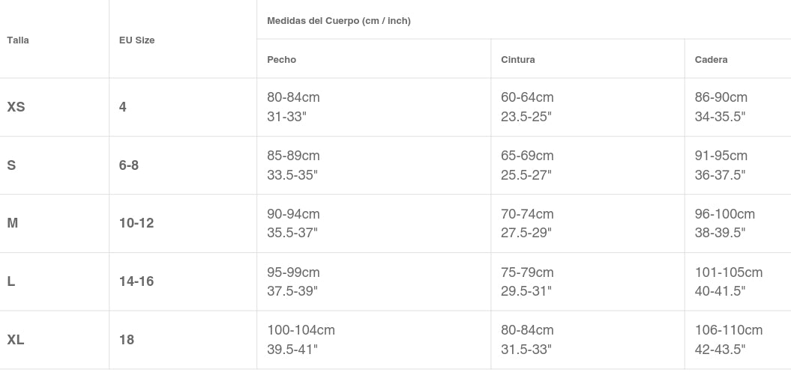Click the M size row label
Image resolution: width=791 pixels, height=381 pixels.
13,223
